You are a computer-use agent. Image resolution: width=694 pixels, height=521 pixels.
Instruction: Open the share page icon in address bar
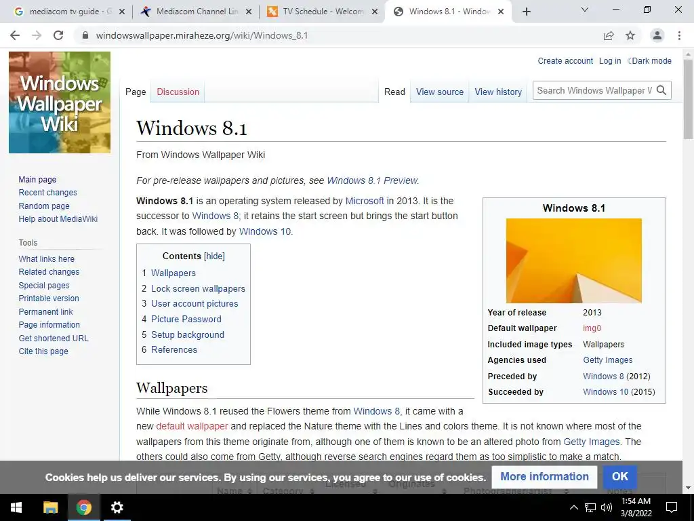(x=609, y=35)
